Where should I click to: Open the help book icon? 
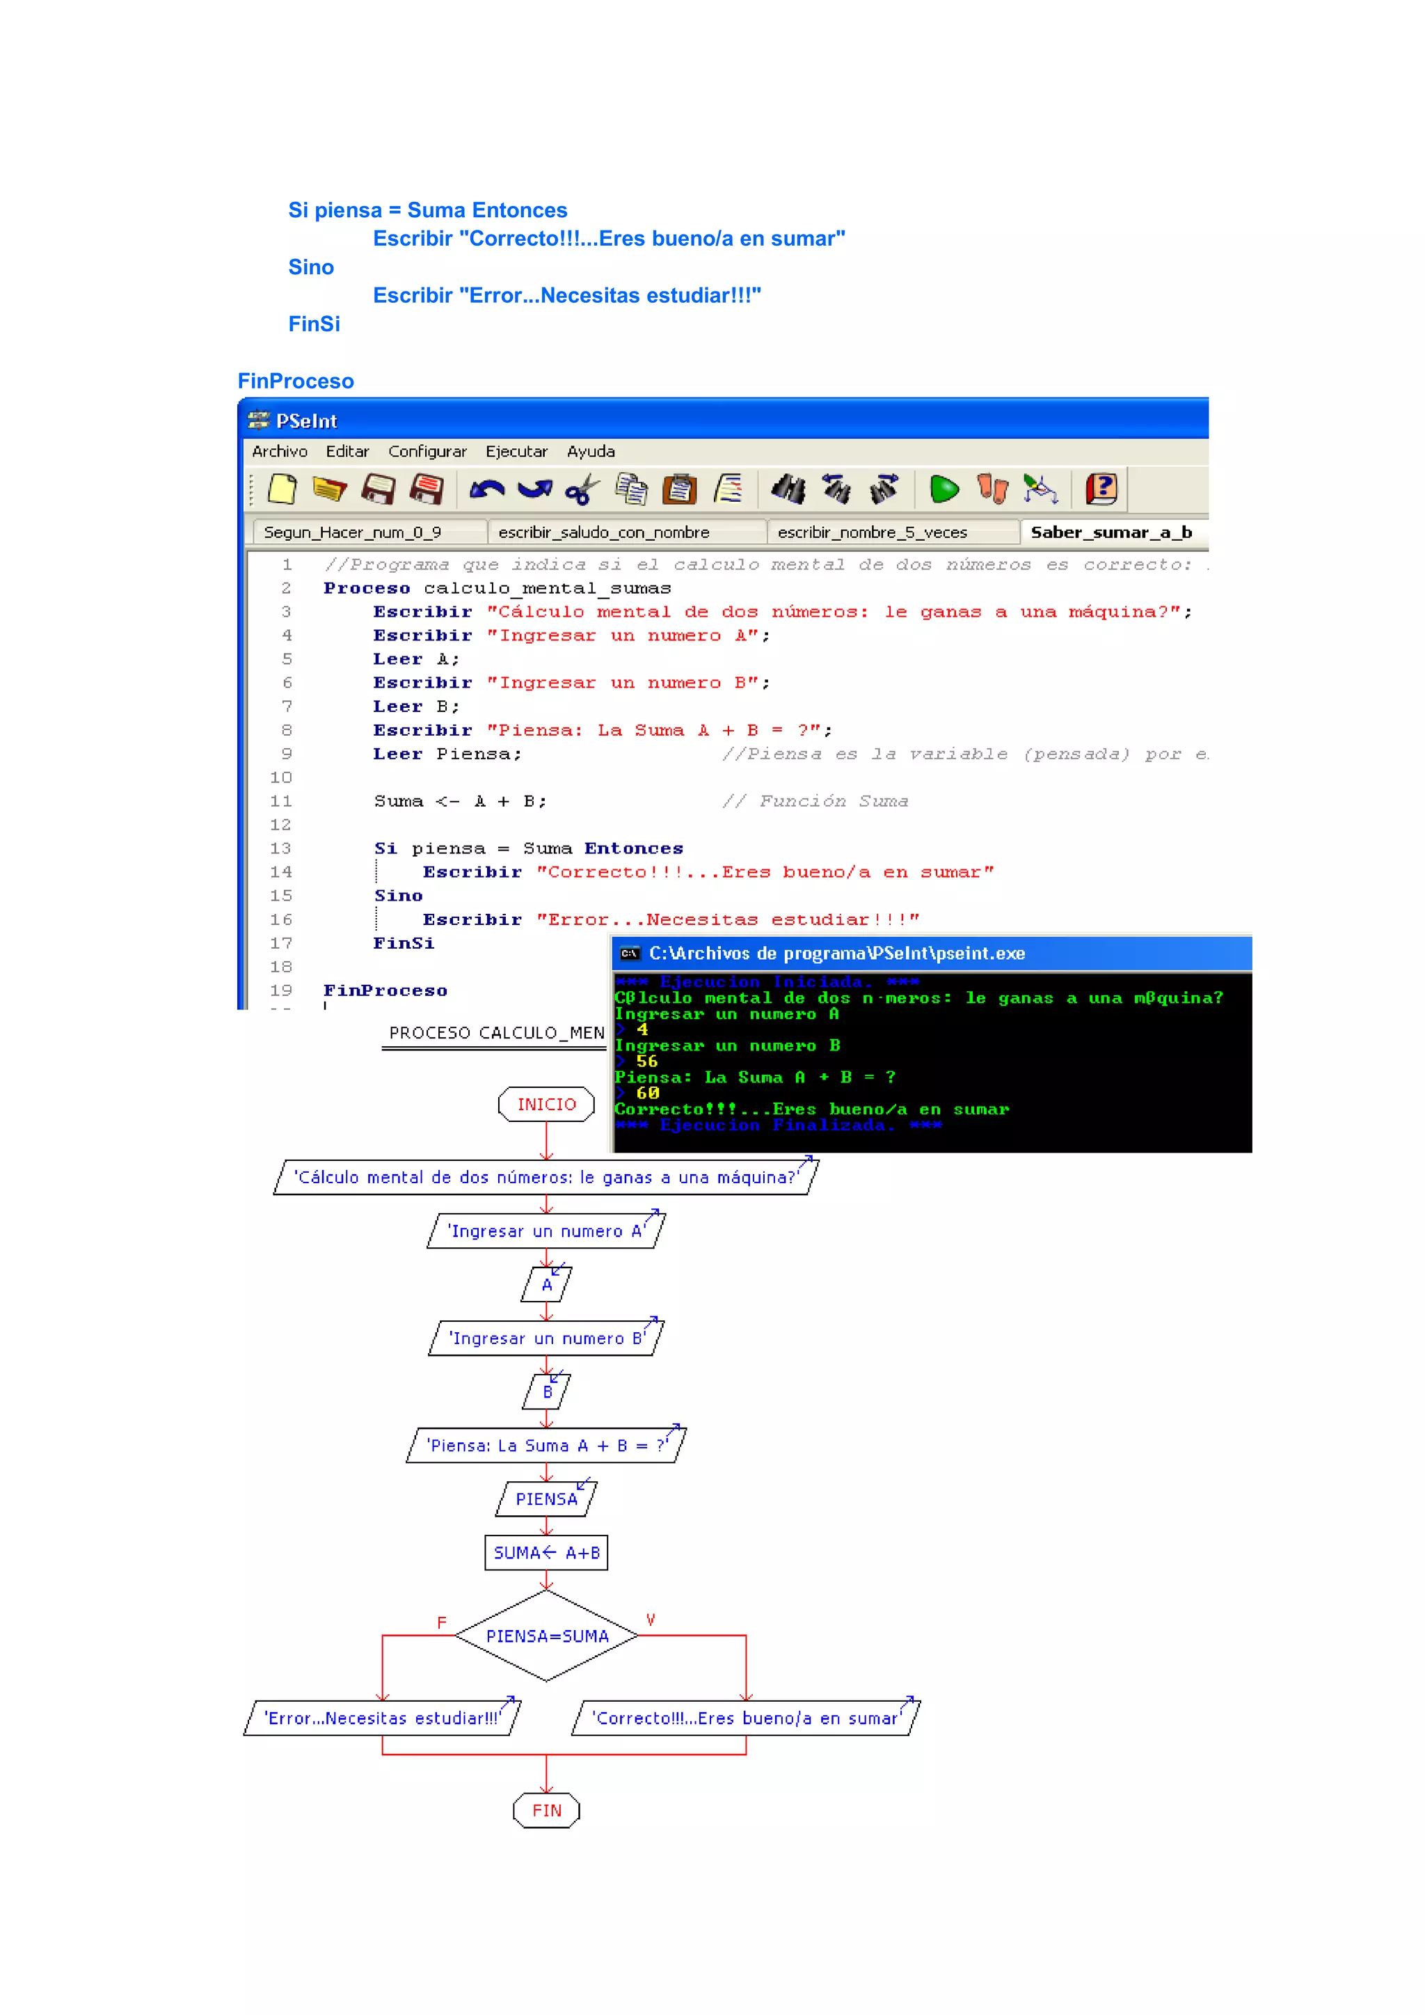pos(1101,489)
